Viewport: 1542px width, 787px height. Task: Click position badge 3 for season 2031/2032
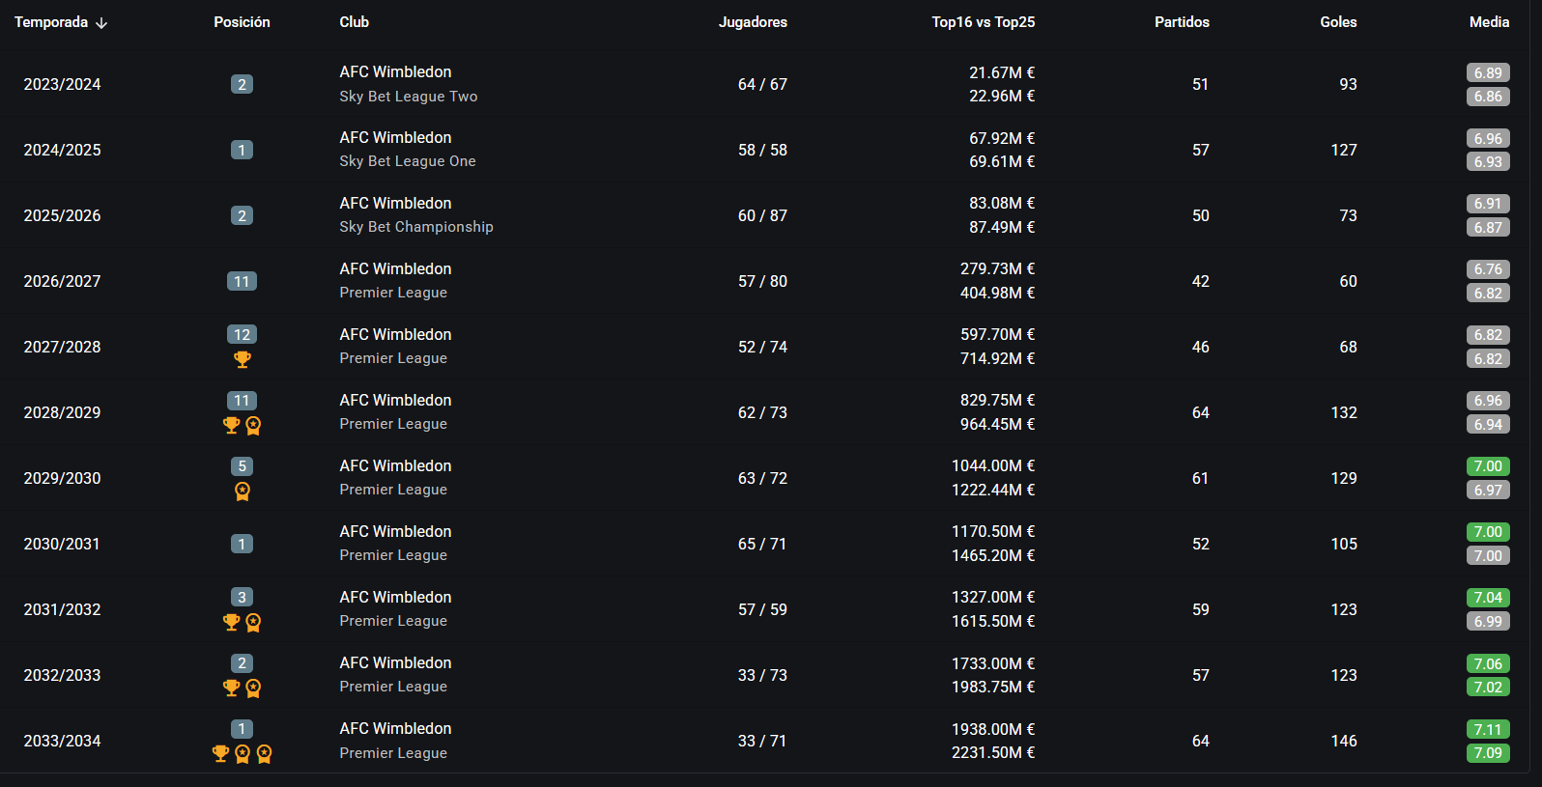[x=242, y=597]
